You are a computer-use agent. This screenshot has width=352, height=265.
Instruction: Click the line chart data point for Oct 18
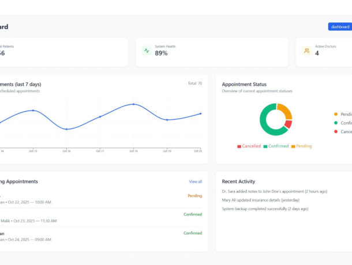(x=133, y=104)
